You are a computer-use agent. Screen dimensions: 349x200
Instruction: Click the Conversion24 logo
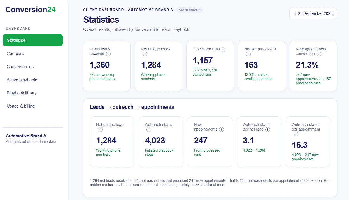pyautogui.click(x=31, y=10)
